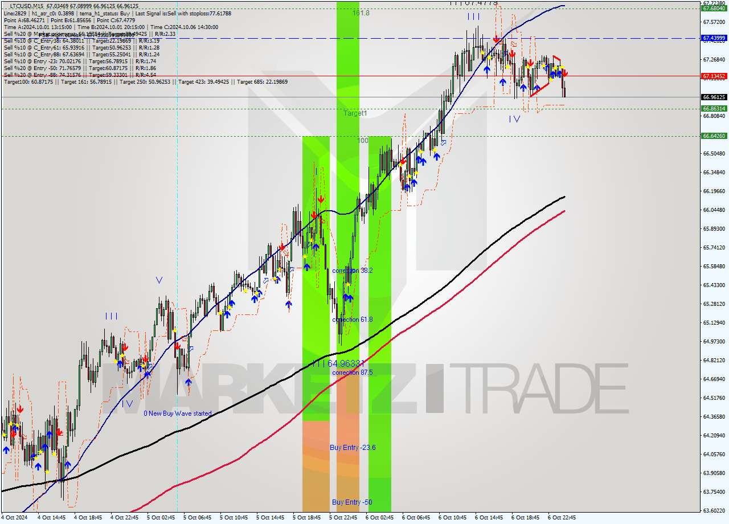Click the '5 Oct 22:45' time label
This screenshot has width=729, height=524.
click(343, 518)
